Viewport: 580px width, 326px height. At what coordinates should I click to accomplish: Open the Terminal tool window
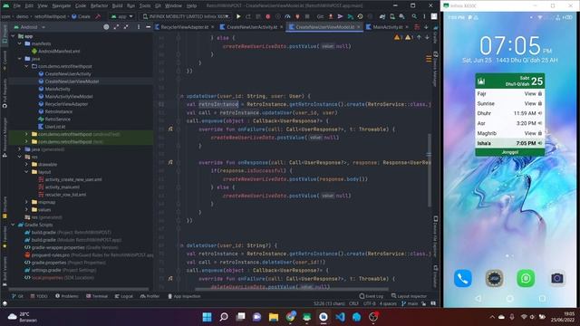coord(97,296)
